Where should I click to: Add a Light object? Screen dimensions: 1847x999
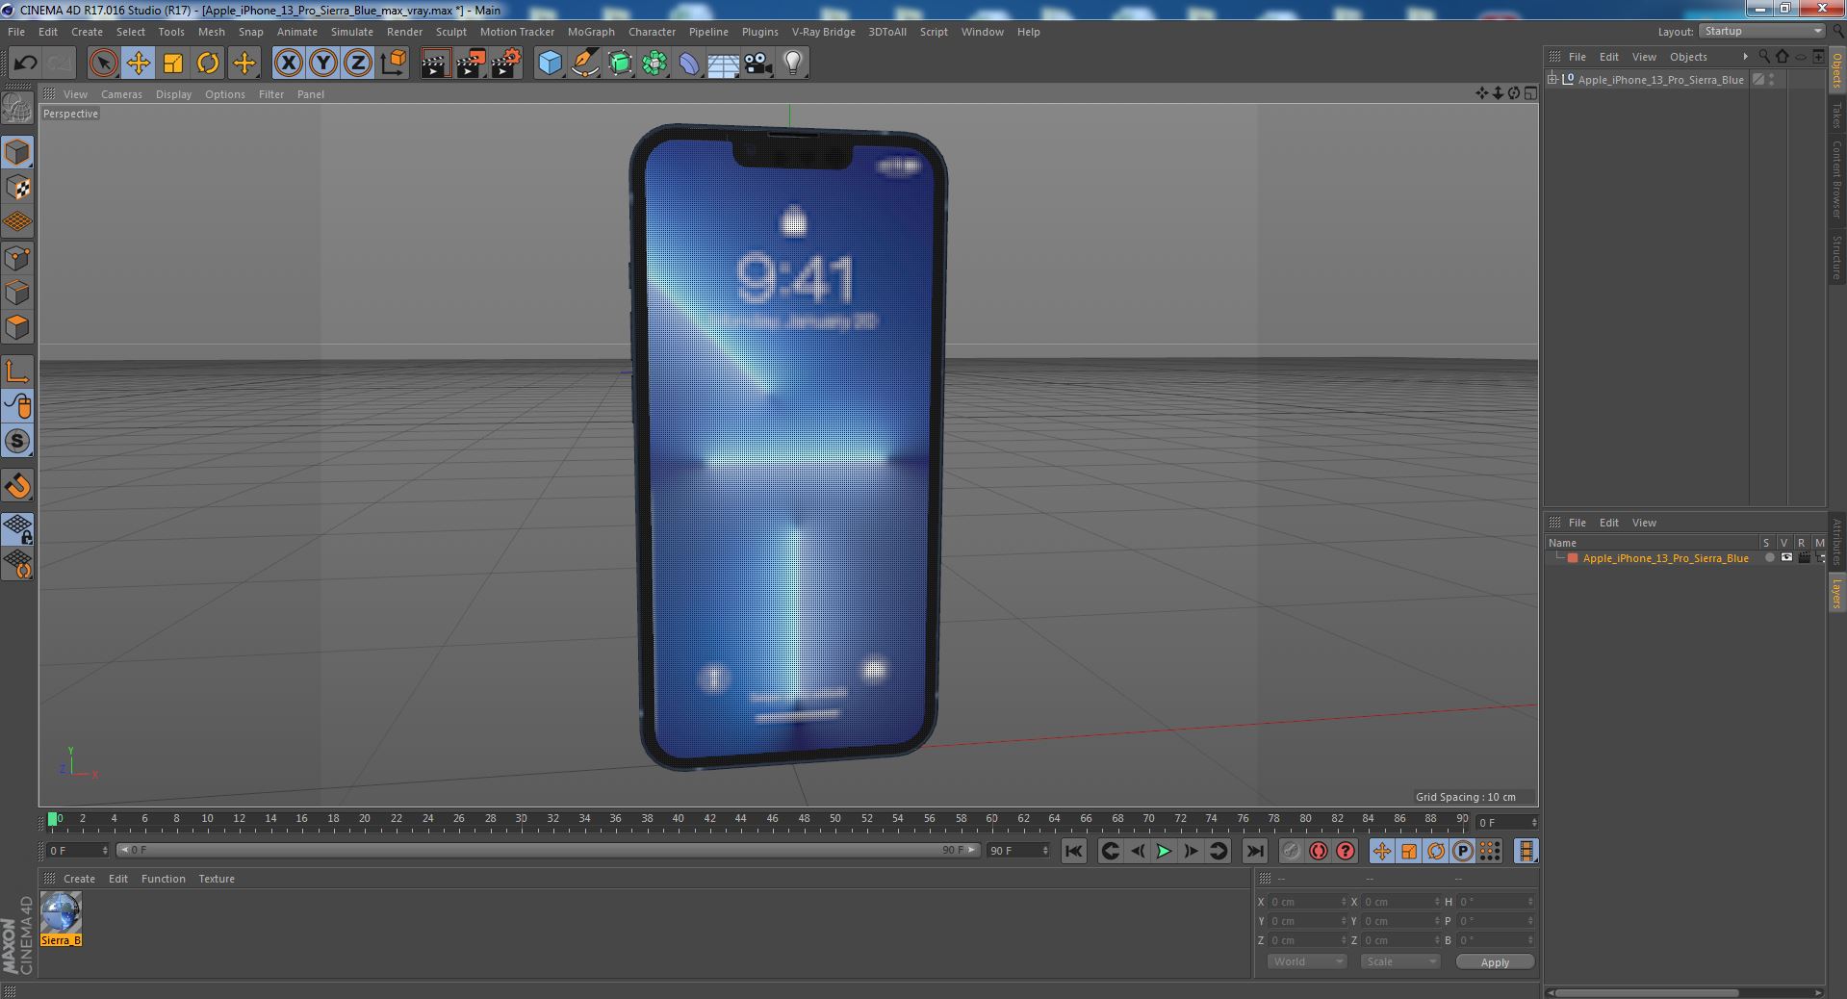coord(793,64)
